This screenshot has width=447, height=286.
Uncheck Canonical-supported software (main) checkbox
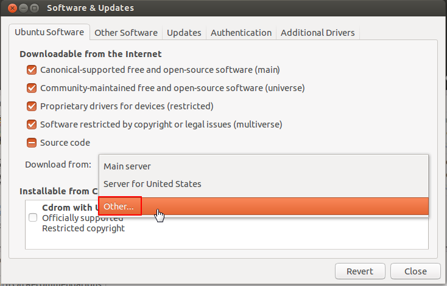coord(32,70)
